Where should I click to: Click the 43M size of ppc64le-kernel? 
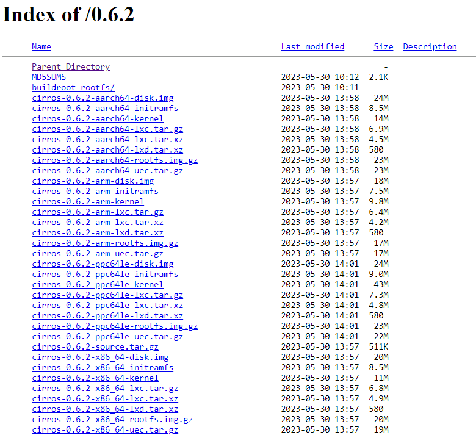click(381, 284)
